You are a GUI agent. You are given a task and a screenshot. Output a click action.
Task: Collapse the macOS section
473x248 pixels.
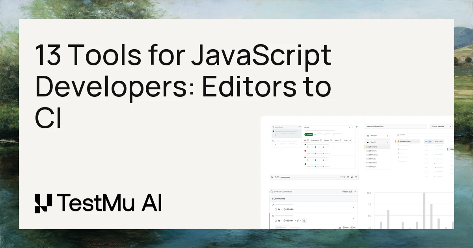point(377,142)
